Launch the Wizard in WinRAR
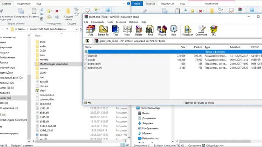262x147 pixels. coord(162,31)
